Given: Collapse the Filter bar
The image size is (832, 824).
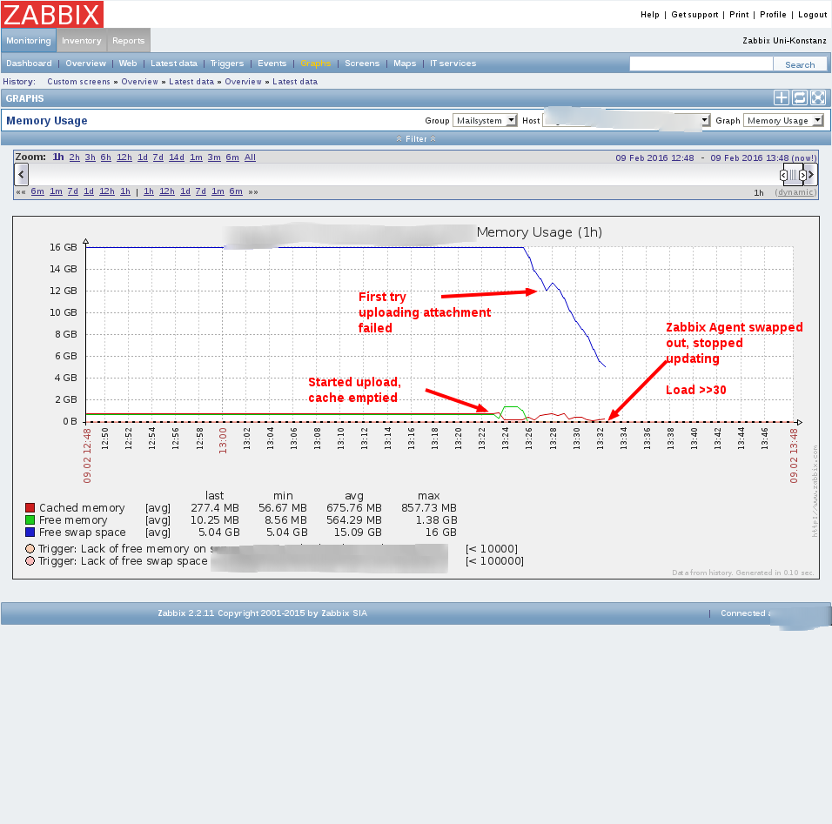Looking at the screenshot, I should click(416, 138).
